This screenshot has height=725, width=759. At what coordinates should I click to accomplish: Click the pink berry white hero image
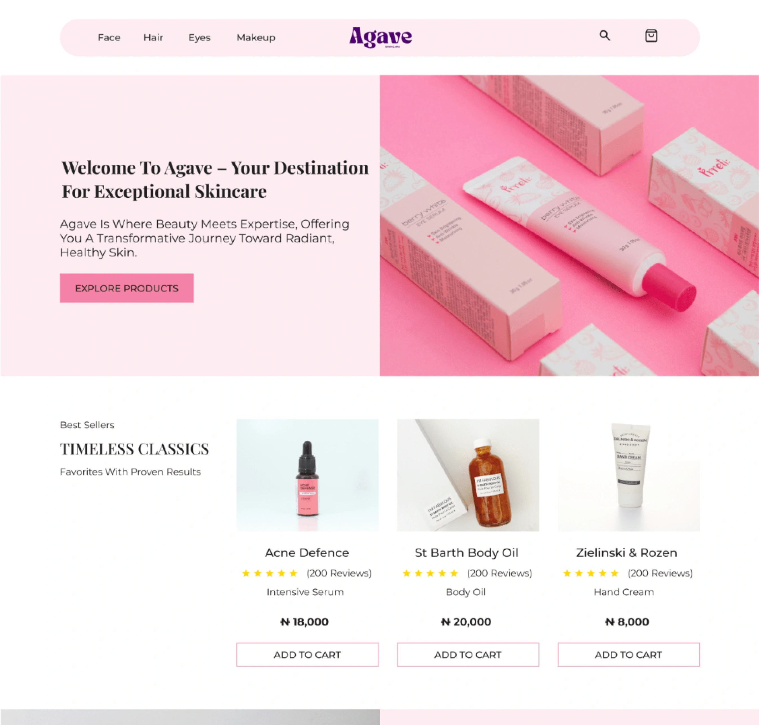(569, 226)
